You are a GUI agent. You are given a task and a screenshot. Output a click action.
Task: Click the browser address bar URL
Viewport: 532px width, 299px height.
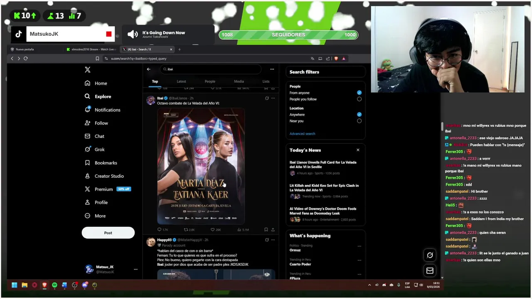pyautogui.click(x=138, y=59)
